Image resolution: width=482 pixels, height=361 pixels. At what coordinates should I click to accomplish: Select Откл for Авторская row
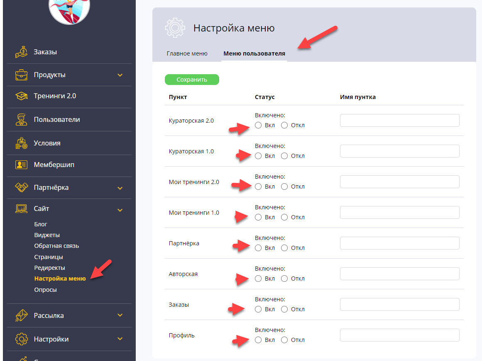tap(284, 279)
